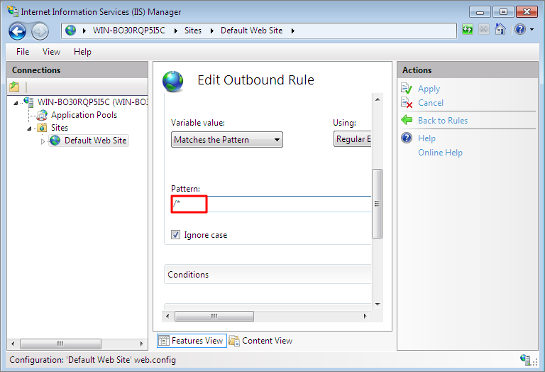Click the rule editor scroll down arrow
Image resolution: width=545 pixels, height=372 pixels.
tap(378, 305)
